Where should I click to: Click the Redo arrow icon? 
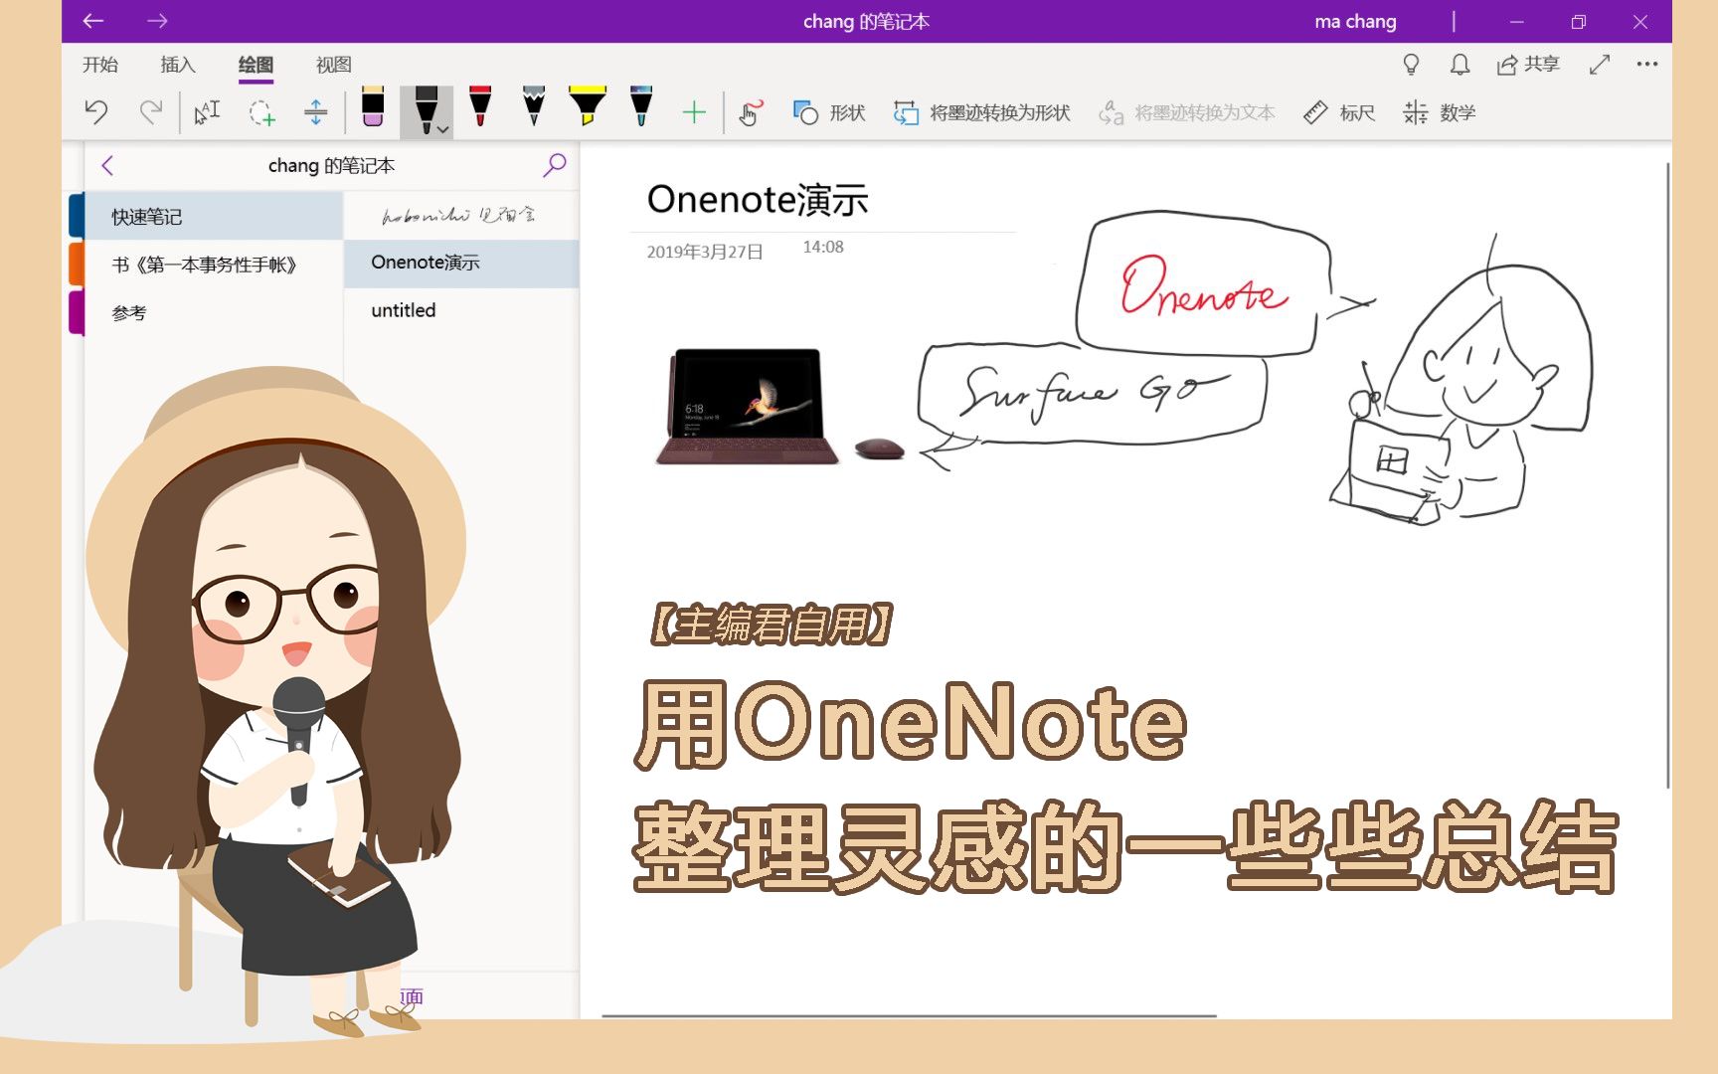point(151,111)
